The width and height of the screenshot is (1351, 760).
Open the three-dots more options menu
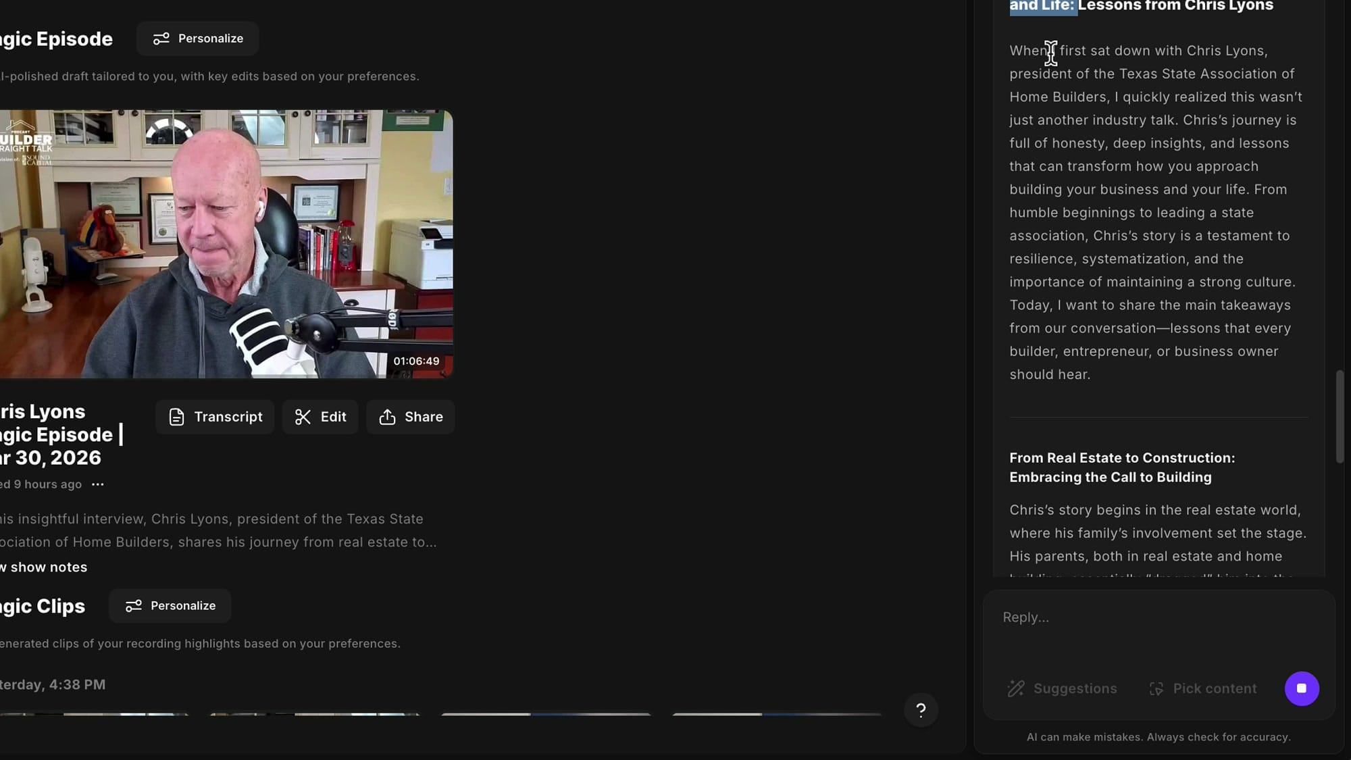(98, 484)
